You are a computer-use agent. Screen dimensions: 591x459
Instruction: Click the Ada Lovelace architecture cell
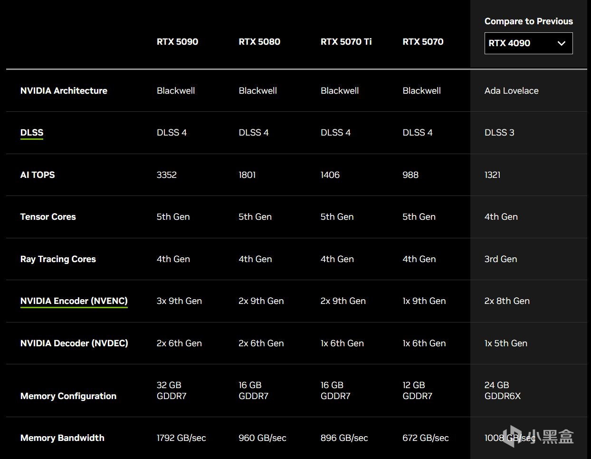point(511,91)
